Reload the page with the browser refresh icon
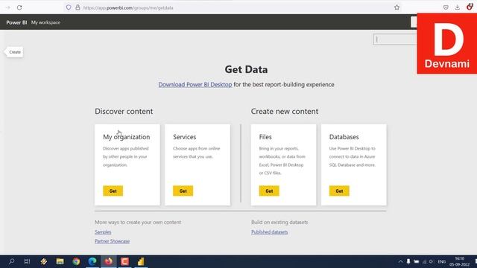The height and width of the screenshot is (268, 477). pos(19,7)
